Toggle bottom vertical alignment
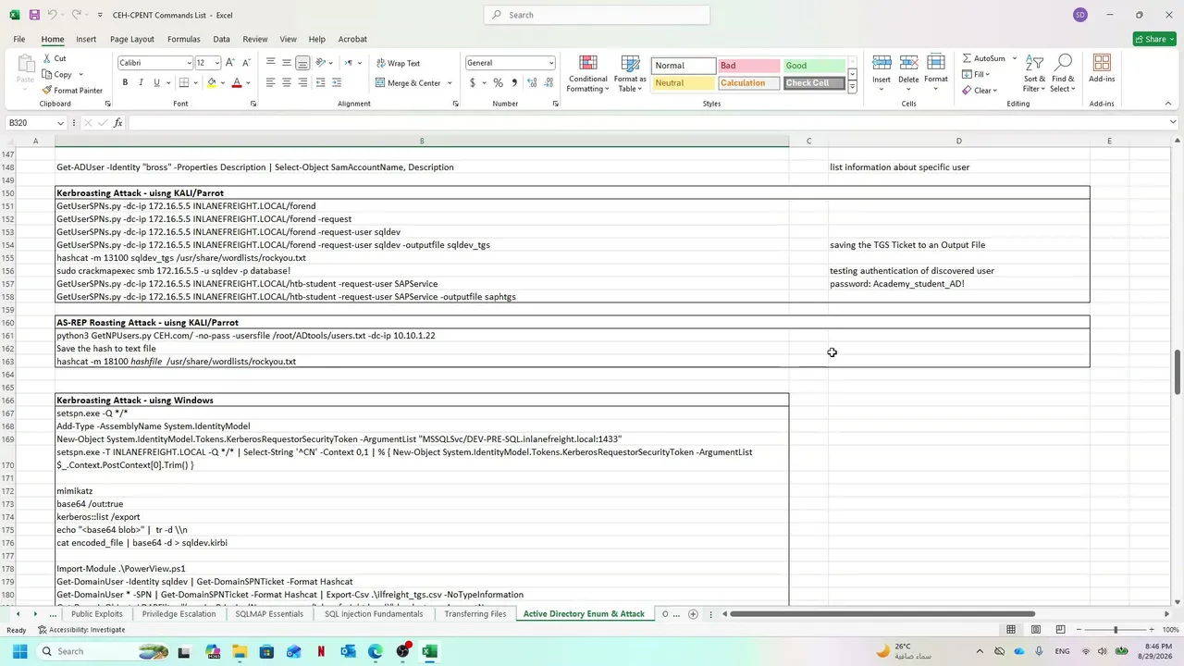This screenshot has width=1184, height=666. (302, 63)
